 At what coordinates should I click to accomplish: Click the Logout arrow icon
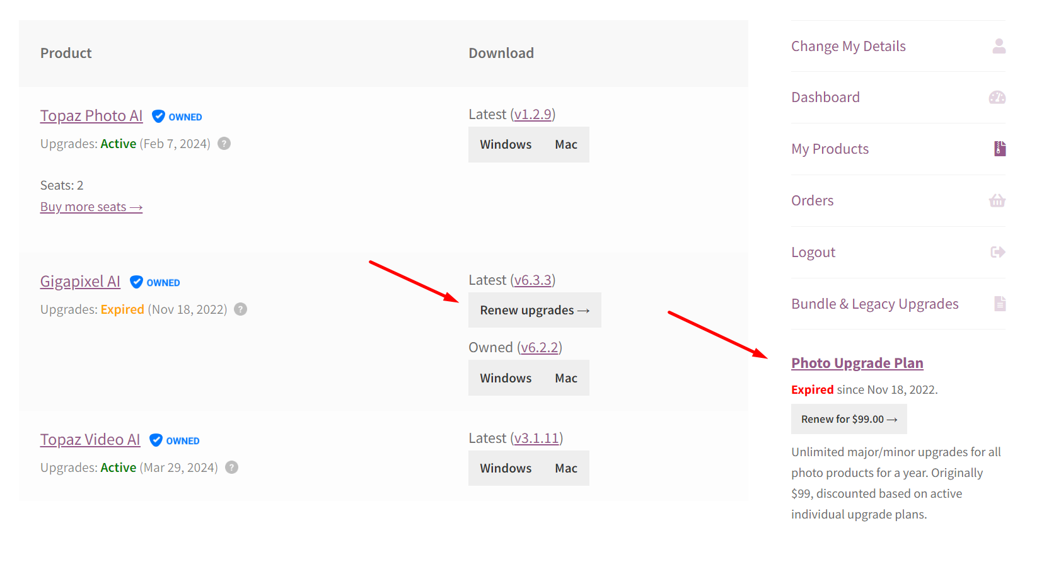tap(998, 252)
